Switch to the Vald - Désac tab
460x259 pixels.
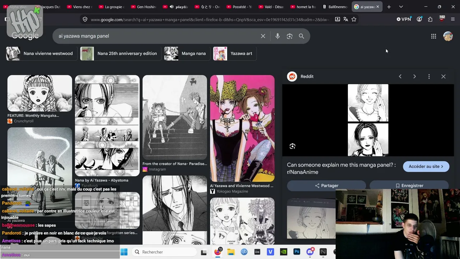pos(271,7)
